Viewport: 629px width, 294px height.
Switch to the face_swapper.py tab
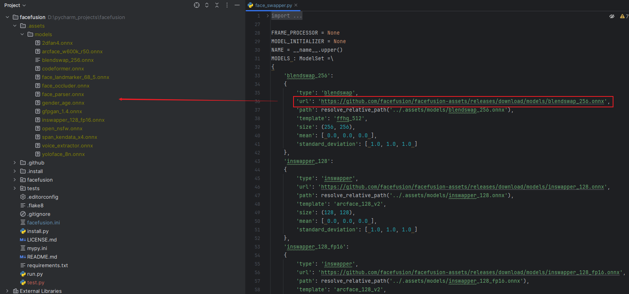click(273, 5)
